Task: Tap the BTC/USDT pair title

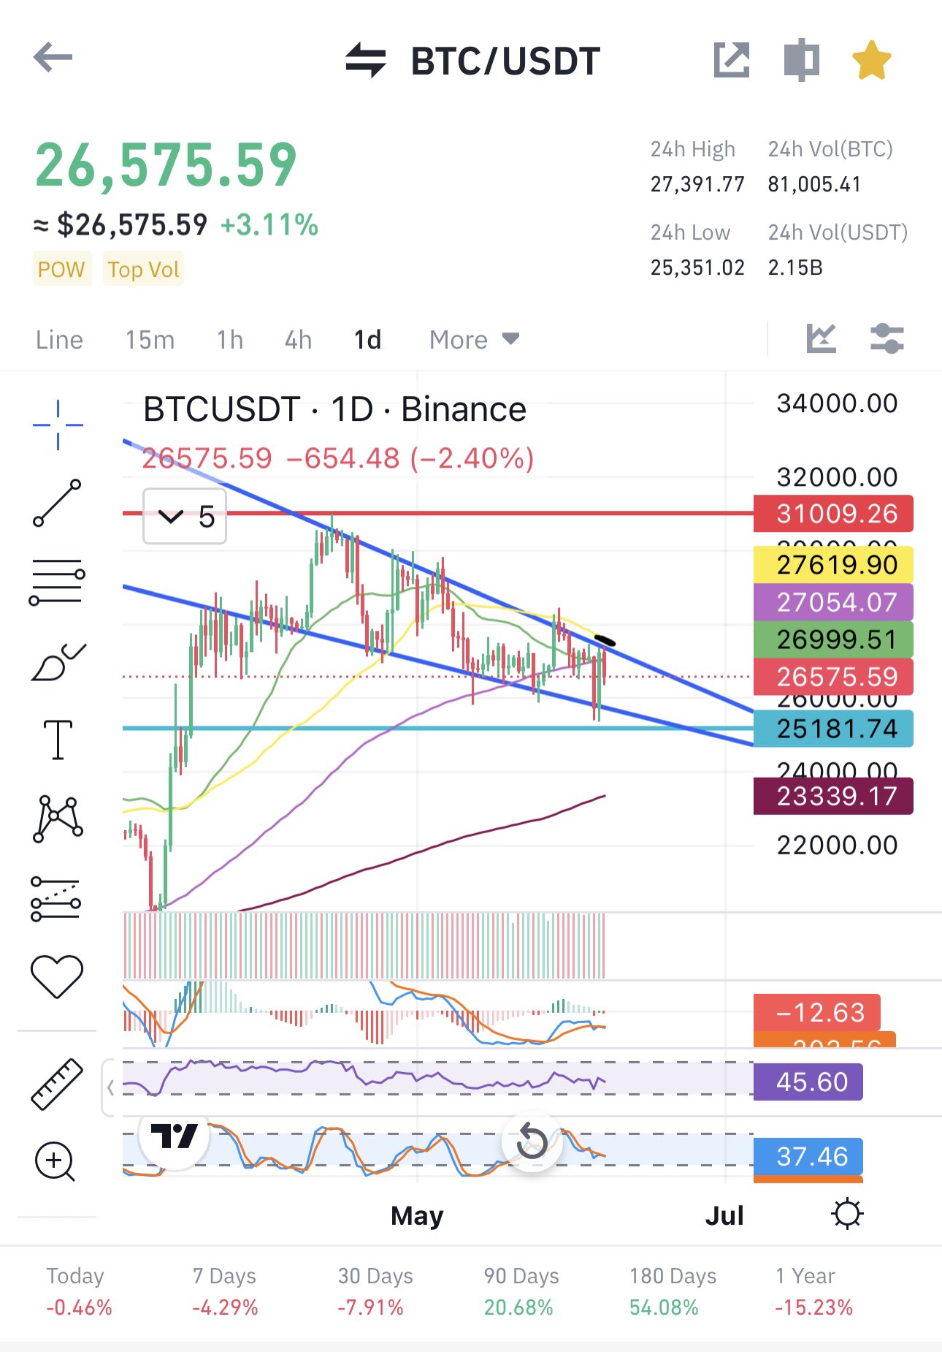Action: pyautogui.click(x=505, y=61)
